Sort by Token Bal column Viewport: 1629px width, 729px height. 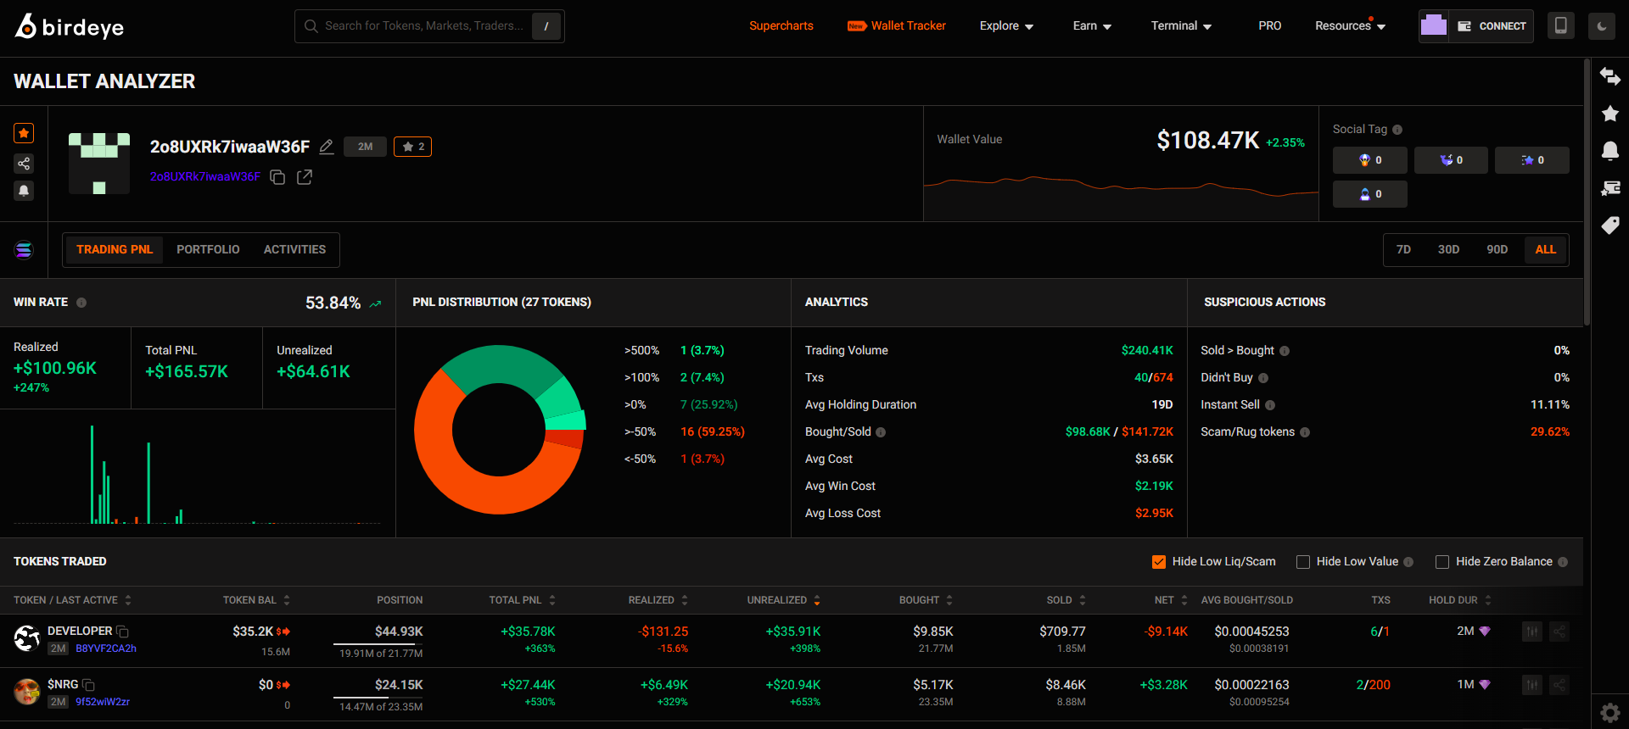pos(256,600)
